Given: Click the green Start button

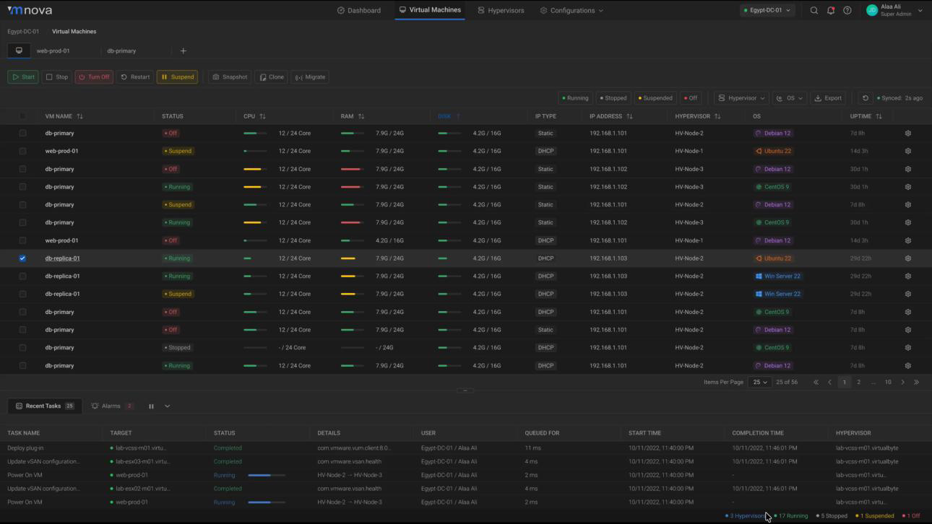Looking at the screenshot, I should click(23, 77).
